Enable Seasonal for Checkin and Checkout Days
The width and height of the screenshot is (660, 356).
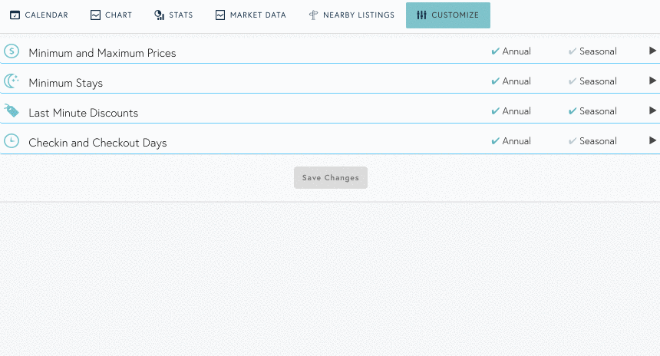coord(592,141)
